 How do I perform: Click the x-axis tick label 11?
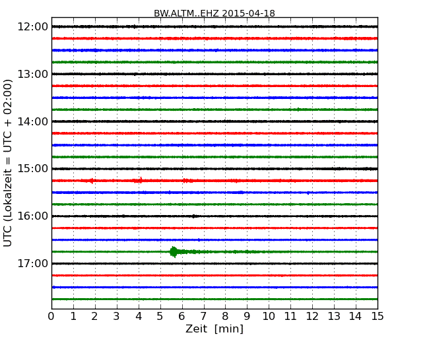(x=290, y=317)
